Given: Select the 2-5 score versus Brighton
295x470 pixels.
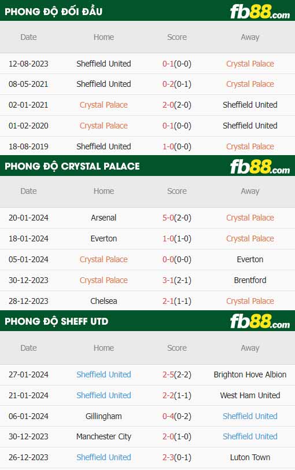Looking at the screenshot, I should coord(168,374).
